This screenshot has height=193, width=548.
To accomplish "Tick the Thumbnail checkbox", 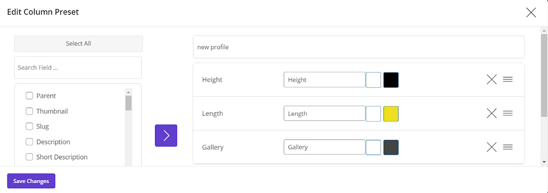I will point(29,111).
